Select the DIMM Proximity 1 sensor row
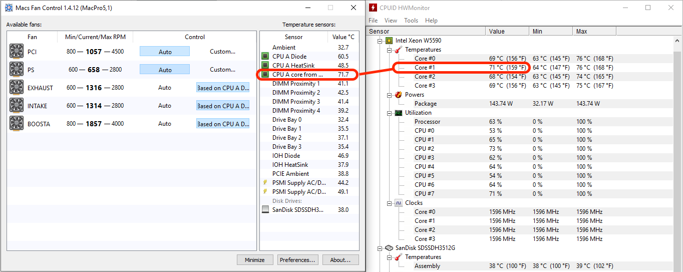 point(309,84)
